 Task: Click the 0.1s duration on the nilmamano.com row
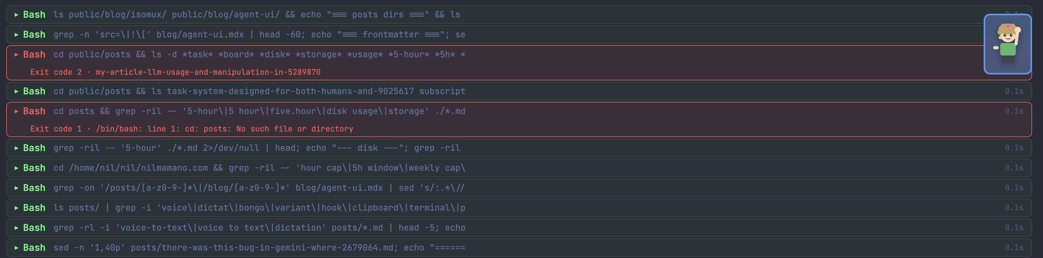coord(1014,168)
